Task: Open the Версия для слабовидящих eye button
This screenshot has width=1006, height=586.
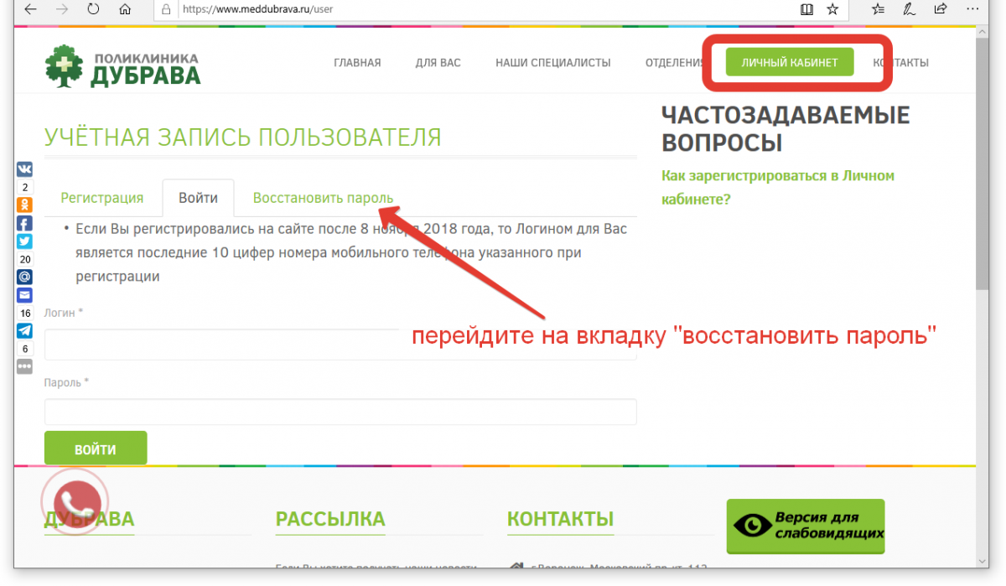Action: tap(805, 526)
